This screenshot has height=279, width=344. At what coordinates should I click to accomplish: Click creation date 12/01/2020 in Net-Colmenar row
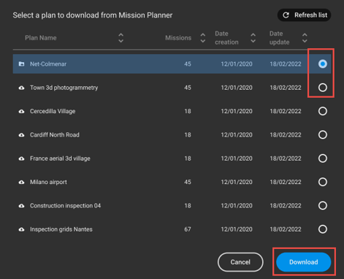[237, 64]
